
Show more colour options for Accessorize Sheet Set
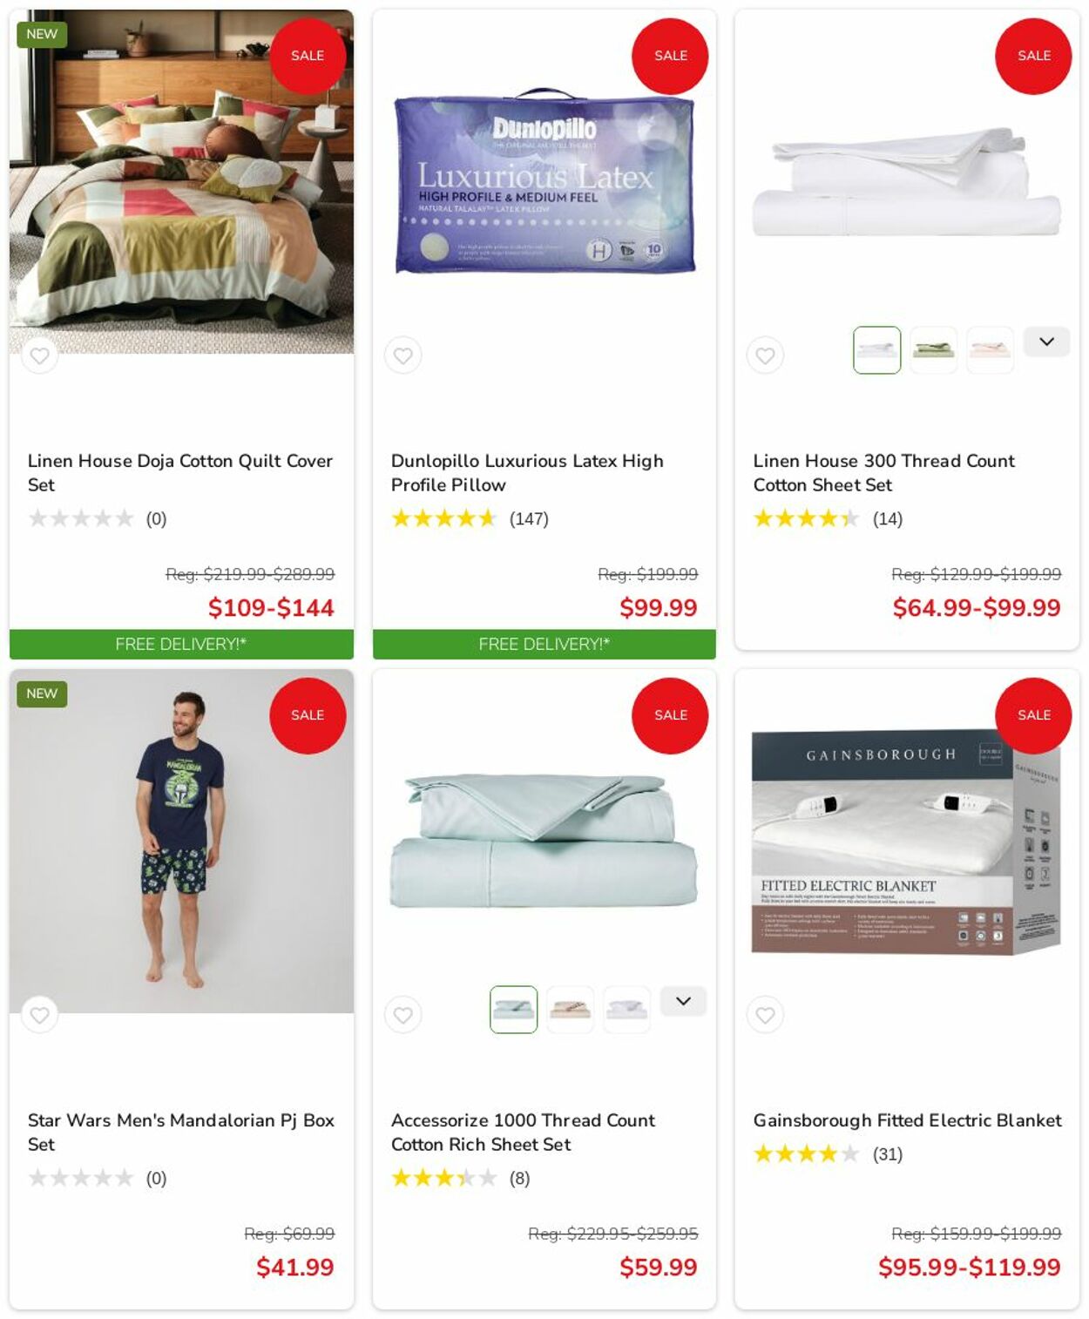(x=683, y=1002)
